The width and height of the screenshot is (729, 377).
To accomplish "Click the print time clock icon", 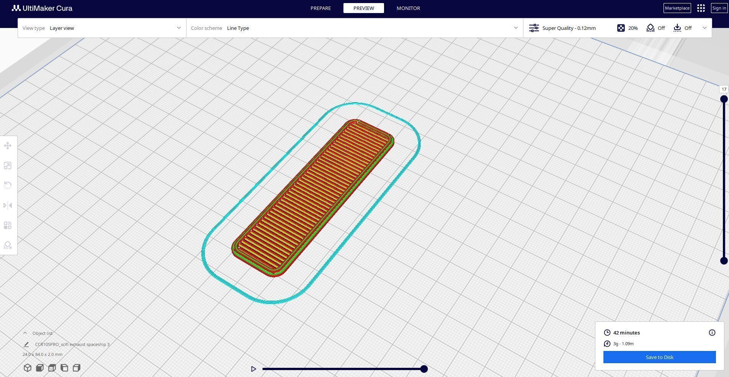I will tap(607, 333).
